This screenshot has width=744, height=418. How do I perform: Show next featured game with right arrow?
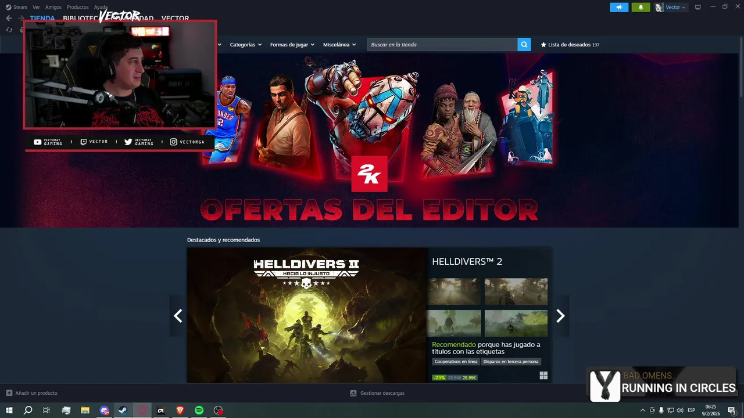click(x=560, y=316)
